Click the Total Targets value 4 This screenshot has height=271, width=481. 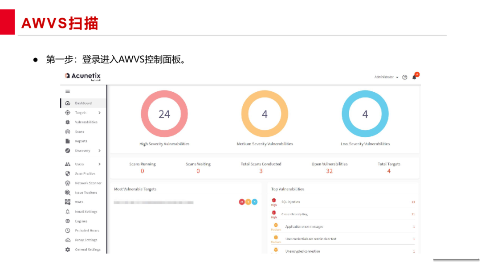pyautogui.click(x=389, y=171)
